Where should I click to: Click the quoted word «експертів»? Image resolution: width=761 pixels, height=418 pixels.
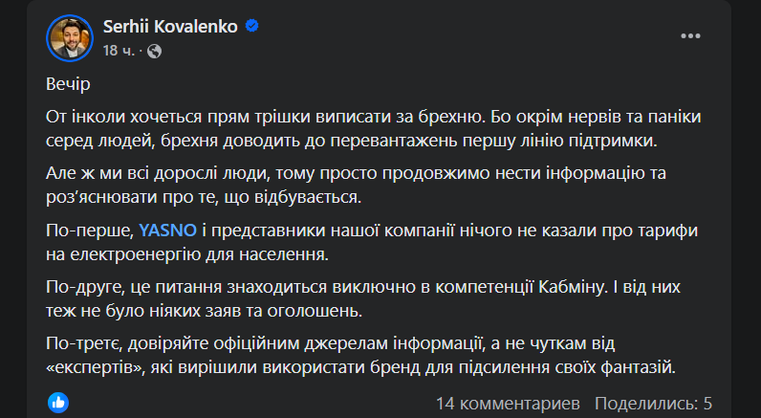tap(94, 365)
